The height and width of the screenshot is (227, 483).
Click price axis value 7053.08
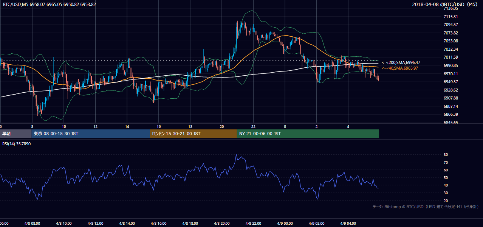click(451, 41)
